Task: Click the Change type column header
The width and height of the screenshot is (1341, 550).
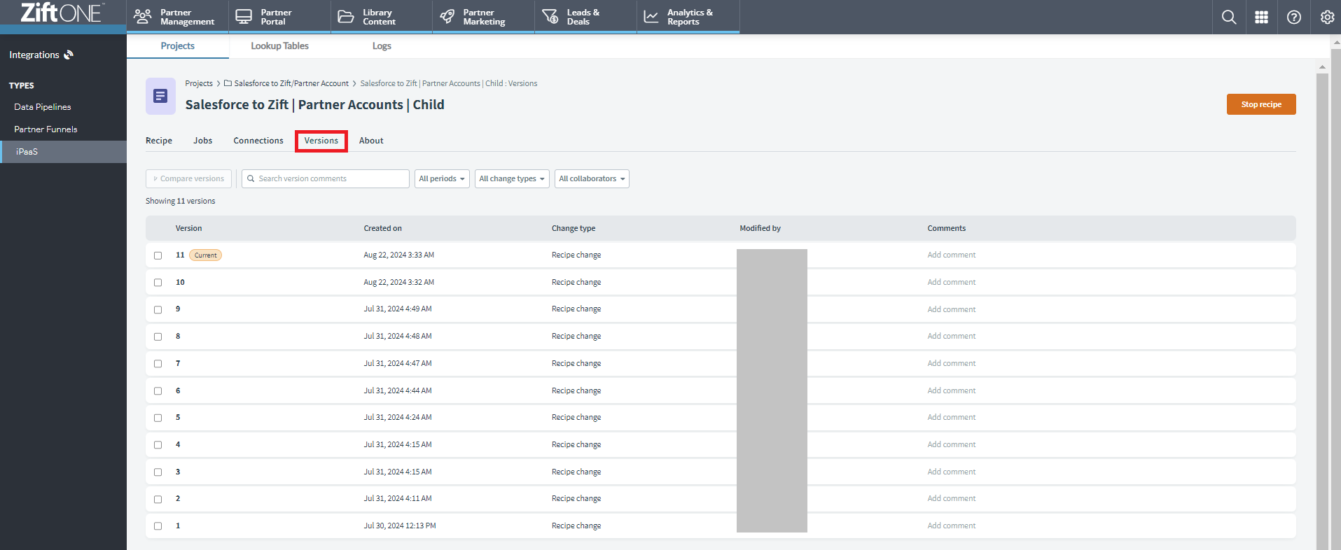Action: pyautogui.click(x=574, y=228)
